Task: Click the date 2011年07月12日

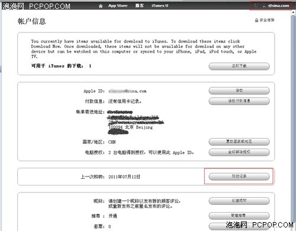Action: tap(124, 177)
